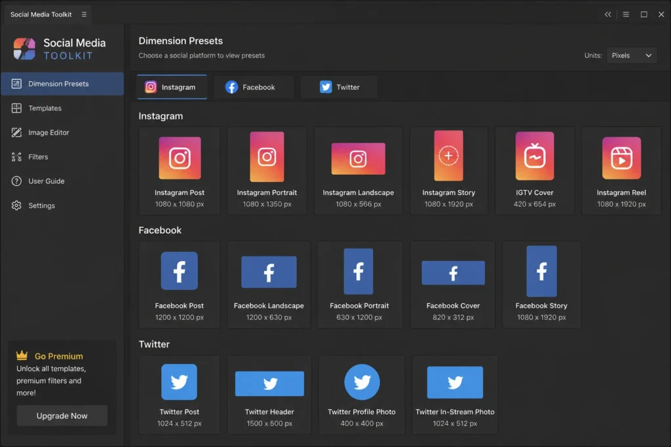Open the Units Pixels dropdown

(632, 56)
